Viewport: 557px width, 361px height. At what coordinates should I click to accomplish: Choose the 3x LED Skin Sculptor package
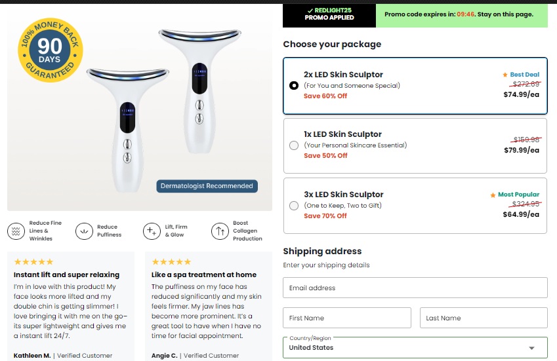point(293,206)
